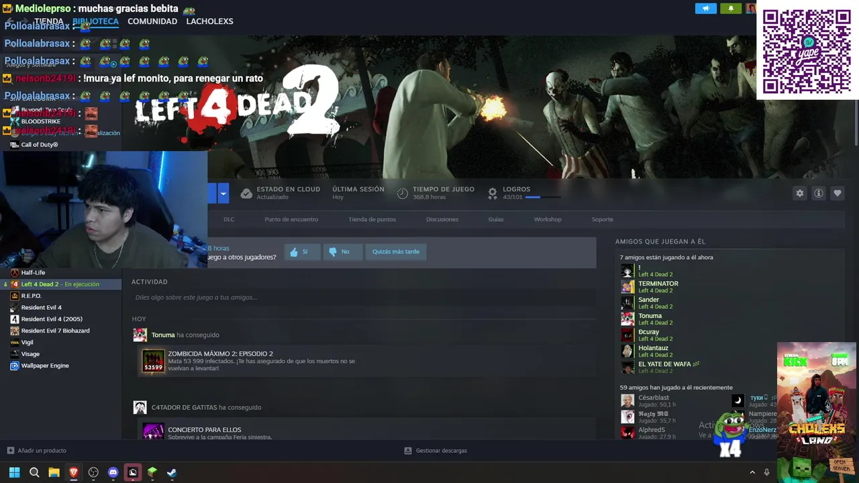859x483 pixels.
Task: Open Concierto Para Ellos achievement icon
Action: click(x=153, y=431)
